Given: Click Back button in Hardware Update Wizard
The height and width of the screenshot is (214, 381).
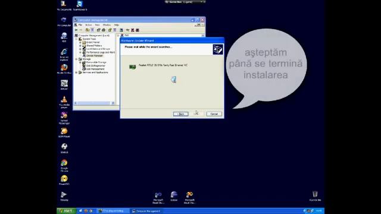Looking at the screenshot, I should (x=181, y=114).
